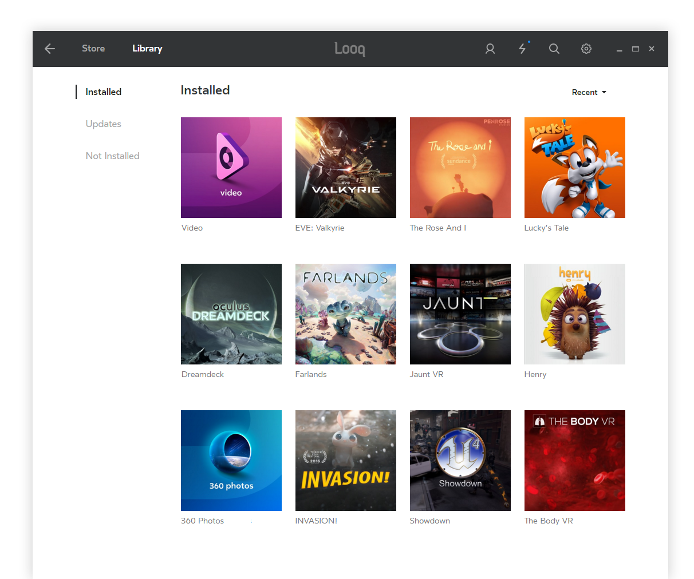Open the Showdown cover art
The width and height of the screenshot is (694, 579).
[460, 461]
